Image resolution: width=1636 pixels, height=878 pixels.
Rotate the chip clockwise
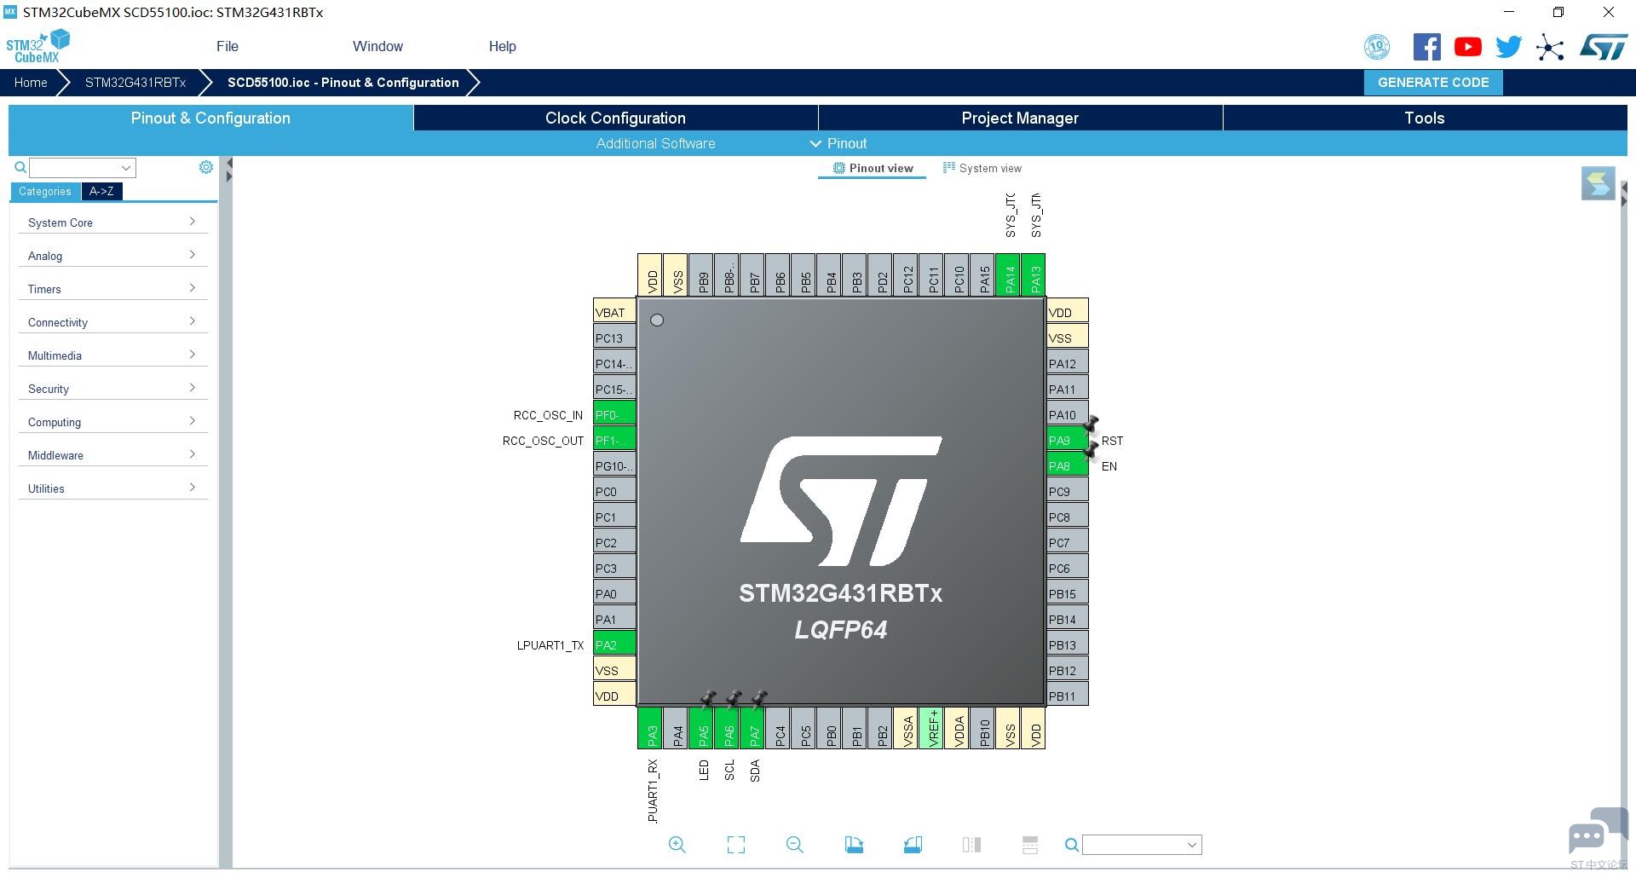point(854,844)
